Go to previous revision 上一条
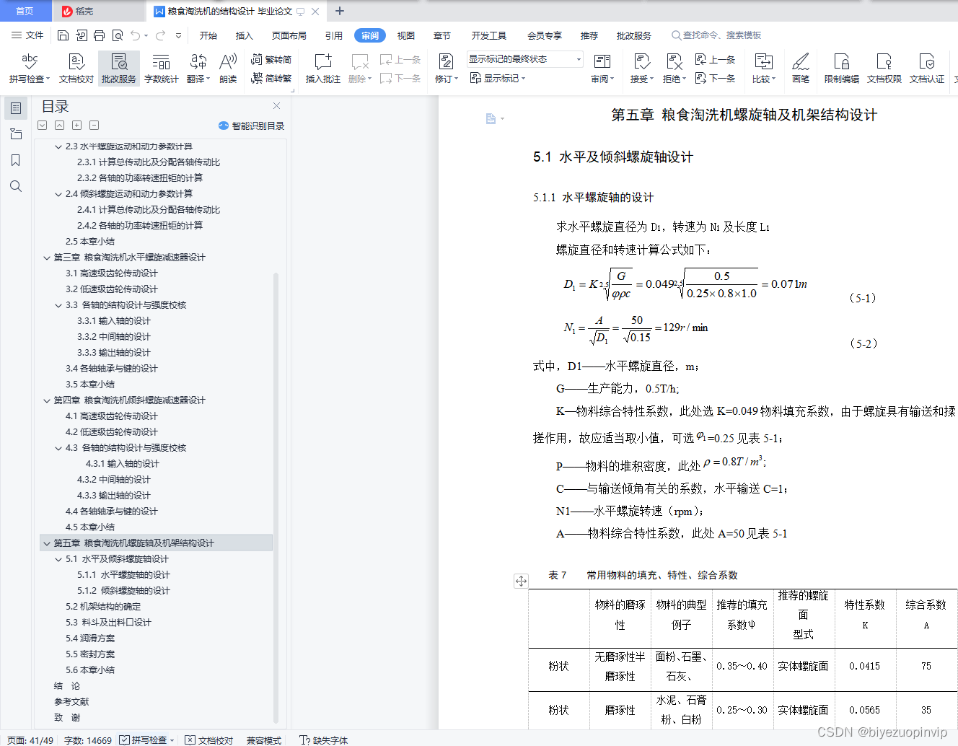Viewport: 958px width, 746px height. click(x=715, y=60)
